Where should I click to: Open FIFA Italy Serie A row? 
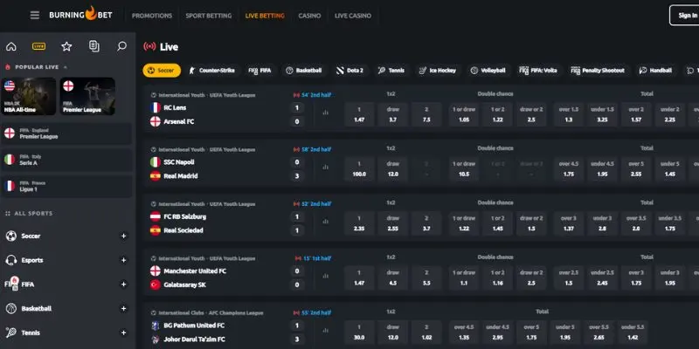click(x=67, y=160)
